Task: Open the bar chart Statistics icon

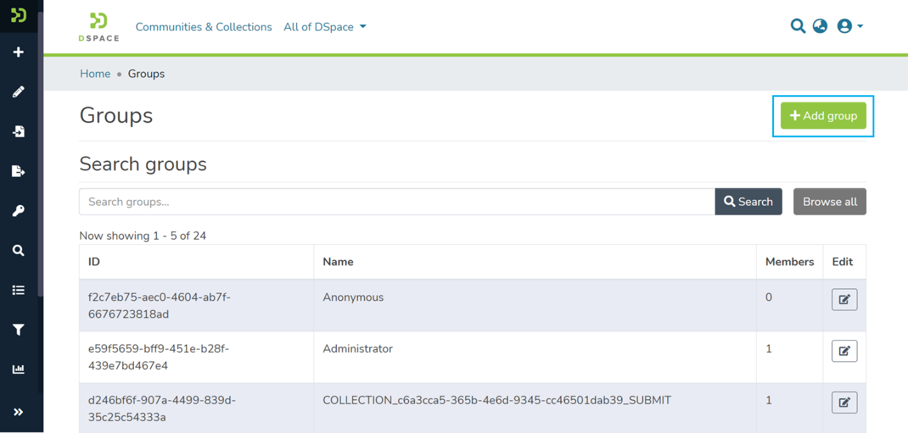Action: click(18, 370)
